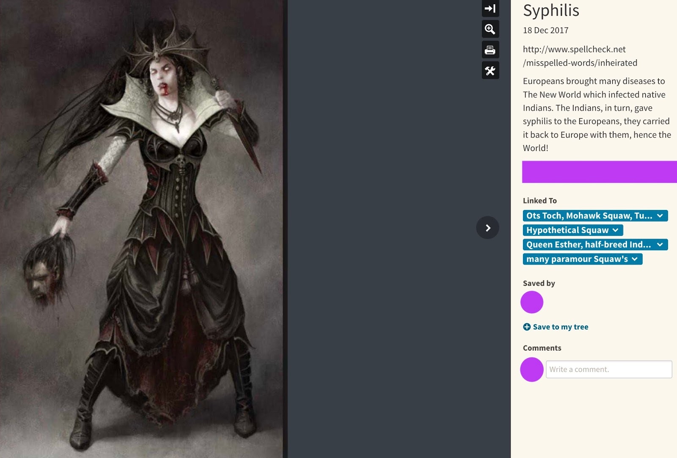Click the plus icon beside Save to my tree

pos(527,327)
